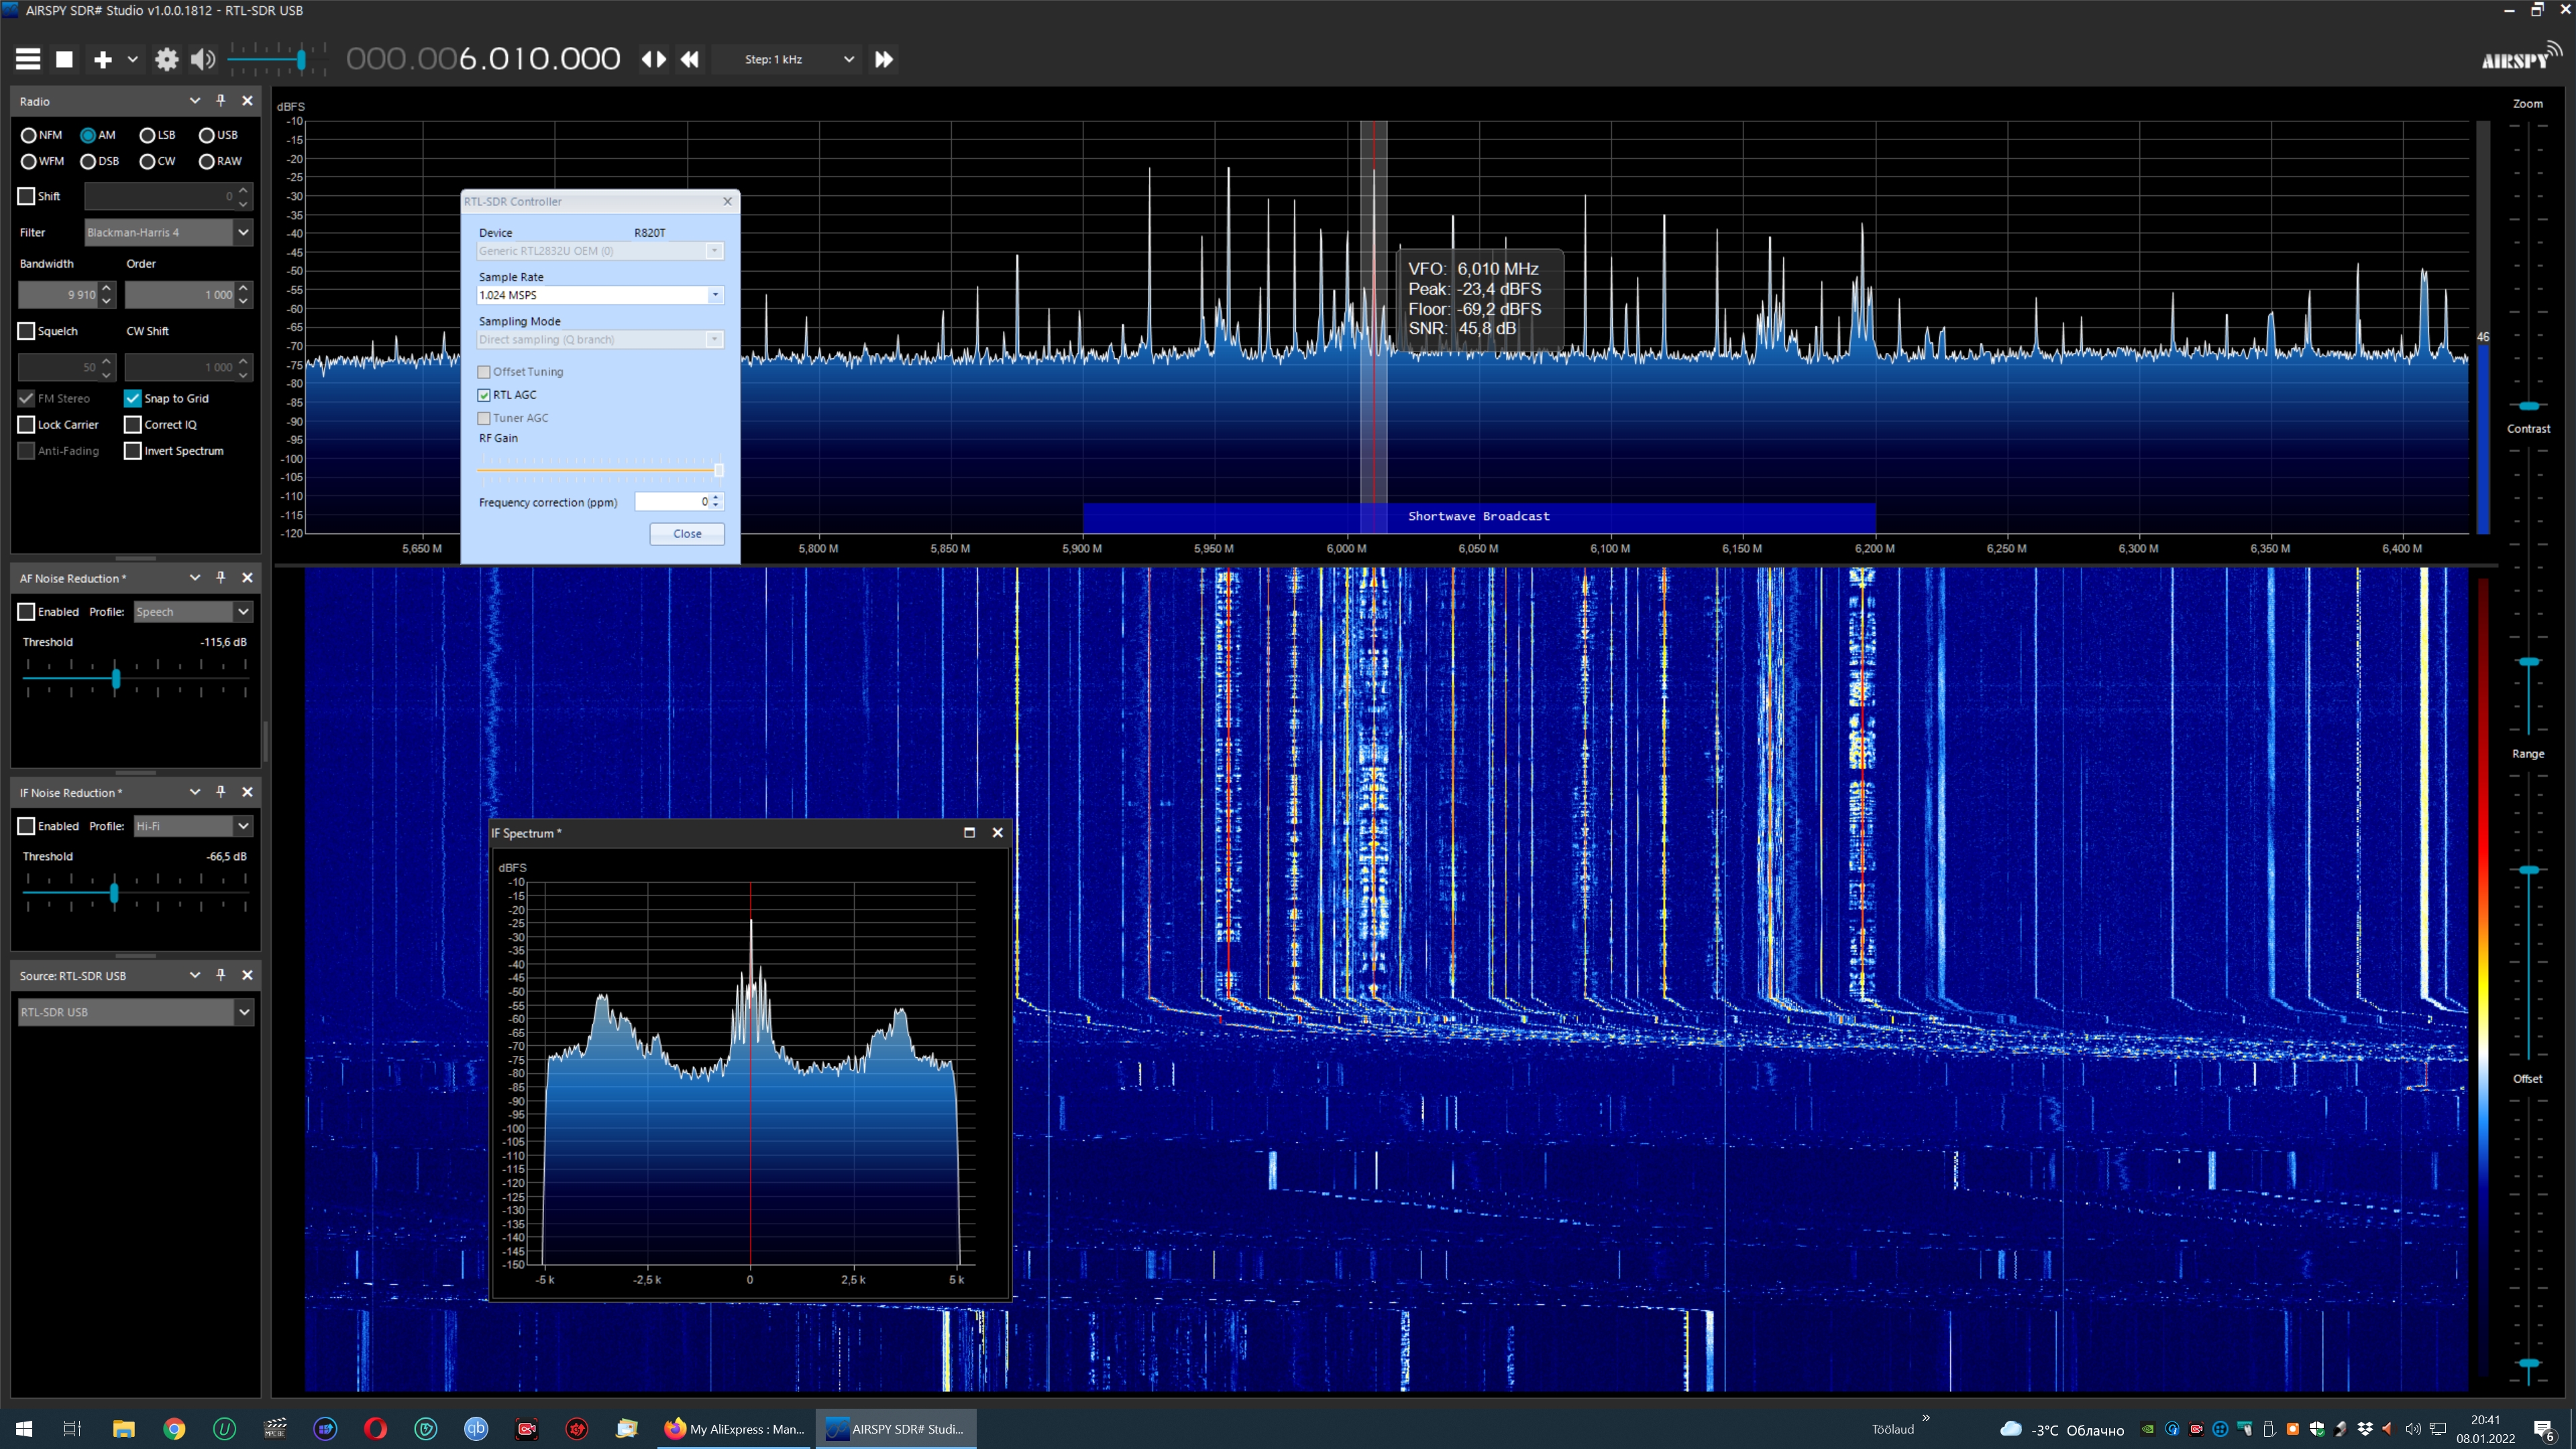Step frequency down with the rewind icon
The width and height of the screenshot is (2576, 1449).
click(690, 59)
